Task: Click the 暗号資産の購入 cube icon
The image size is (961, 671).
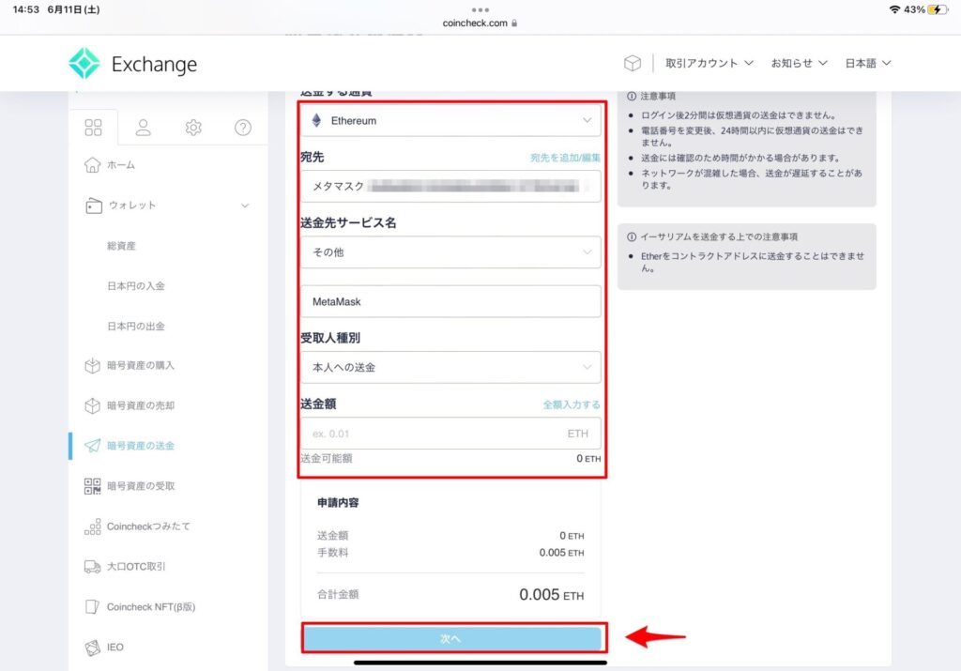Action: click(x=93, y=366)
